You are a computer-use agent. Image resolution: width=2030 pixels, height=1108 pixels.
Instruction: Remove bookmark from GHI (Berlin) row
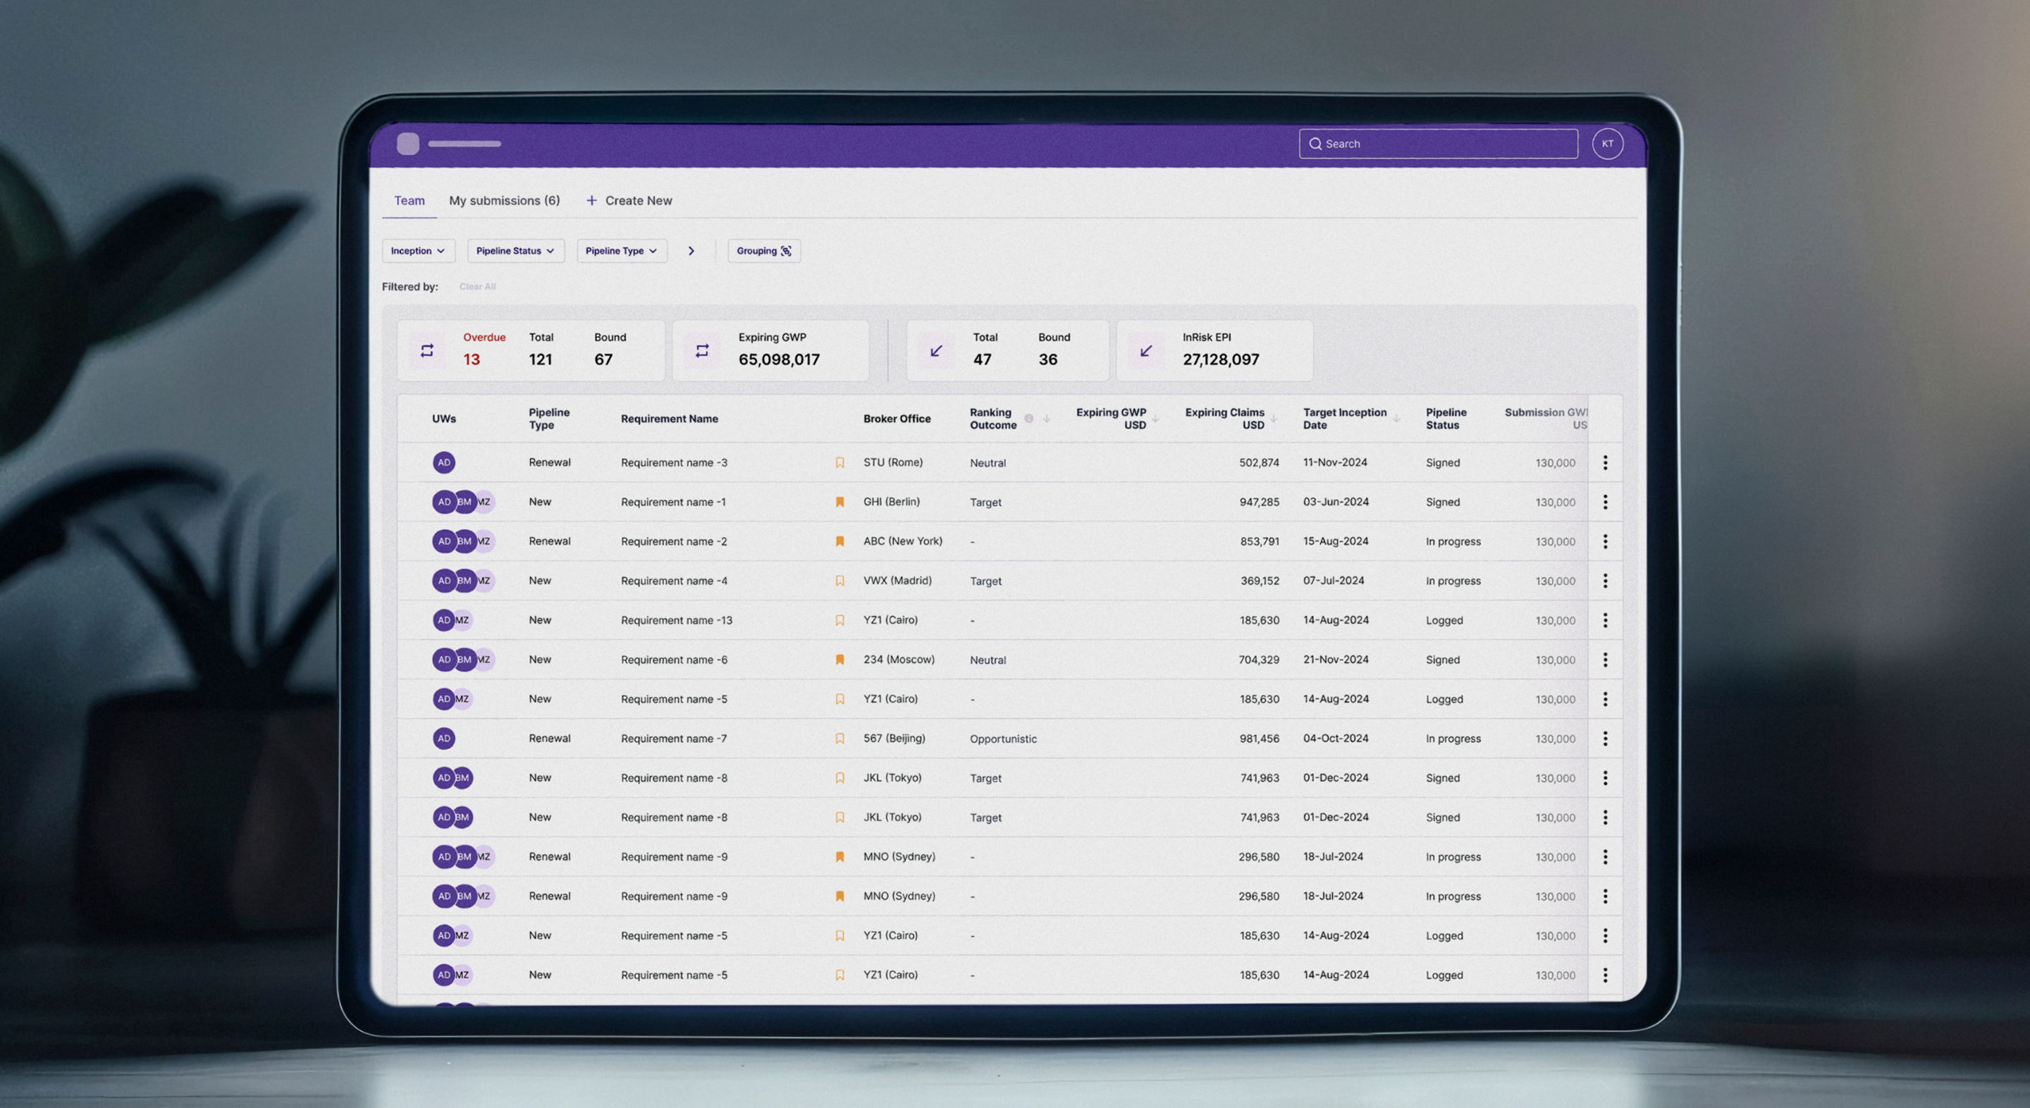(x=839, y=502)
